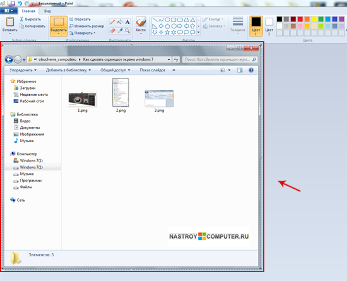Pick the green swatch from the palette
This screenshot has height=281, width=347.
321,20
